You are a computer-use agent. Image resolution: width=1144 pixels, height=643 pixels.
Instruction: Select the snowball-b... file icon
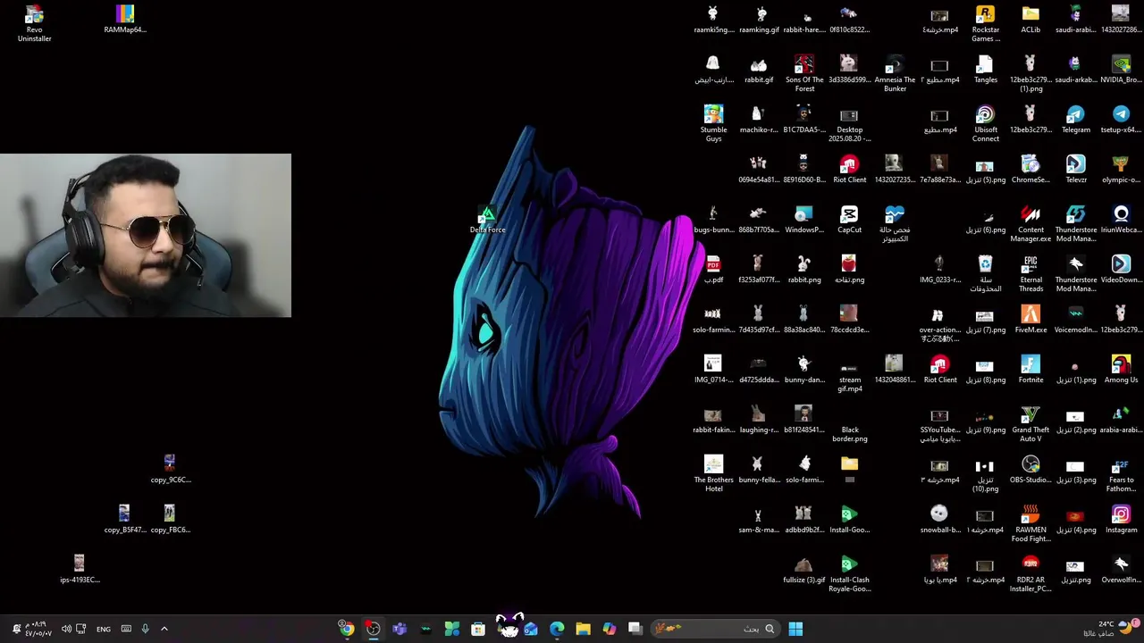point(939,519)
